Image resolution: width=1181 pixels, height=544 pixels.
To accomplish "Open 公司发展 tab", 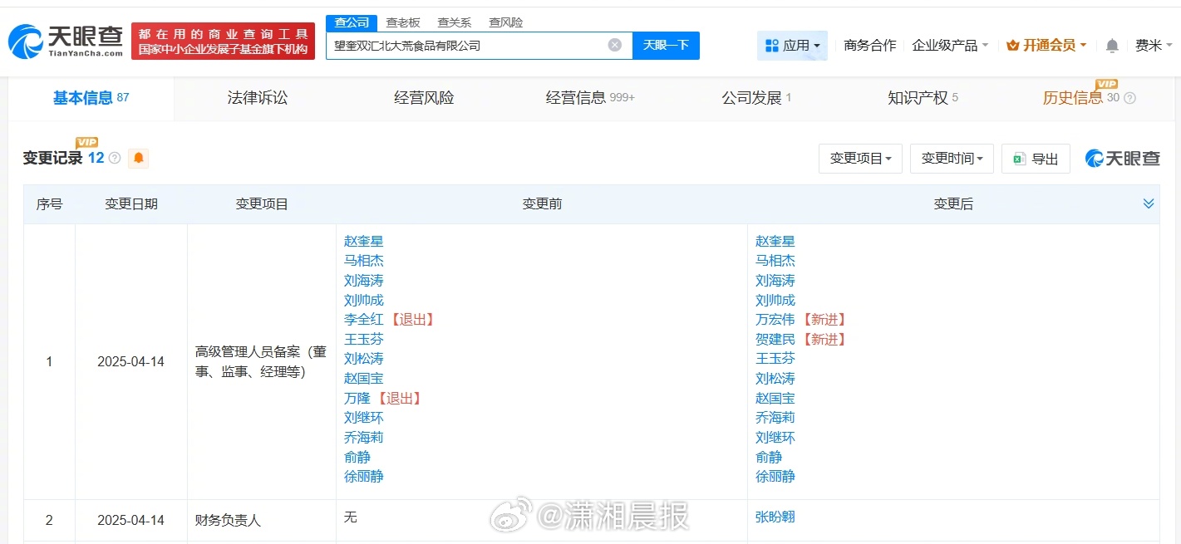I will point(756,98).
